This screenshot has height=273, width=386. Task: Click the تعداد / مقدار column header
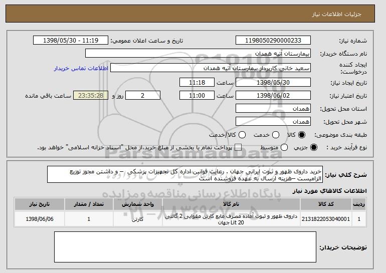pos(89,204)
